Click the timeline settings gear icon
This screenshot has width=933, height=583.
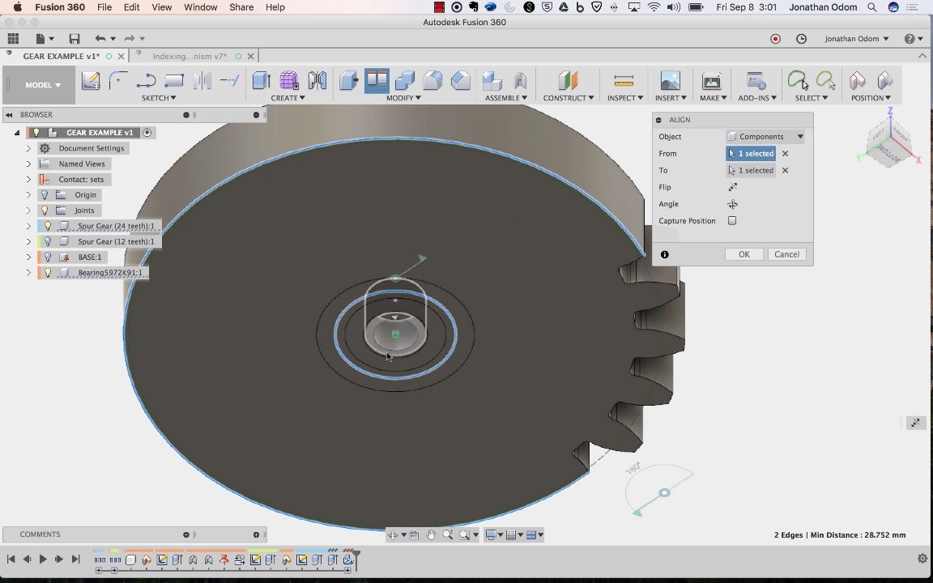click(x=922, y=559)
